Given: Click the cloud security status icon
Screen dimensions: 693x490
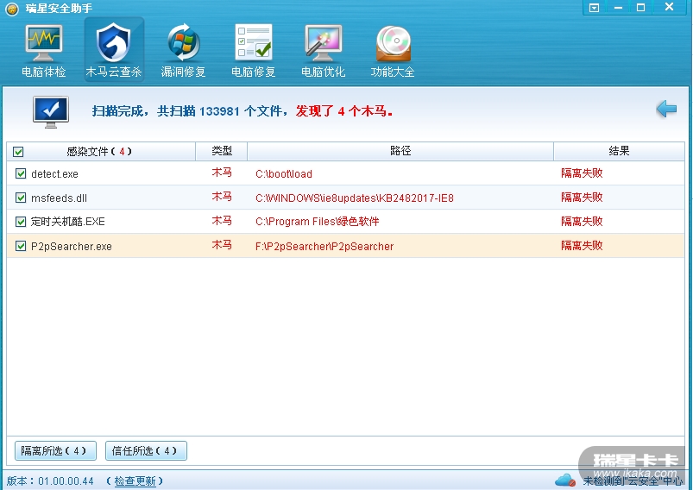Looking at the screenshot, I should pyautogui.click(x=564, y=480).
